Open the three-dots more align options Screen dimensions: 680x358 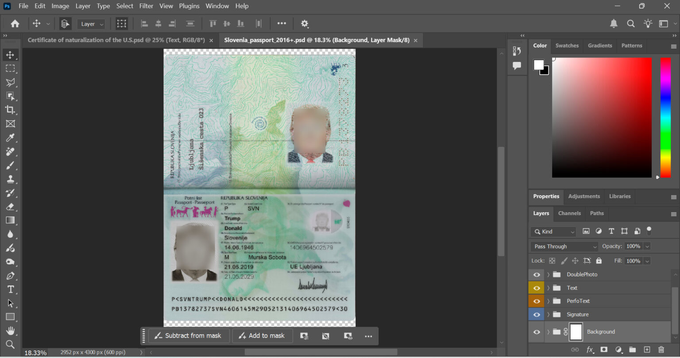[282, 24]
